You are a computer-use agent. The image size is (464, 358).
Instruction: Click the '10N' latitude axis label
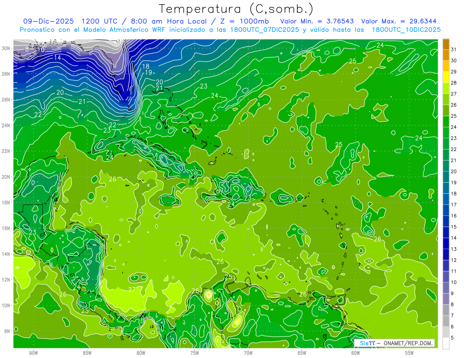click(6, 305)
